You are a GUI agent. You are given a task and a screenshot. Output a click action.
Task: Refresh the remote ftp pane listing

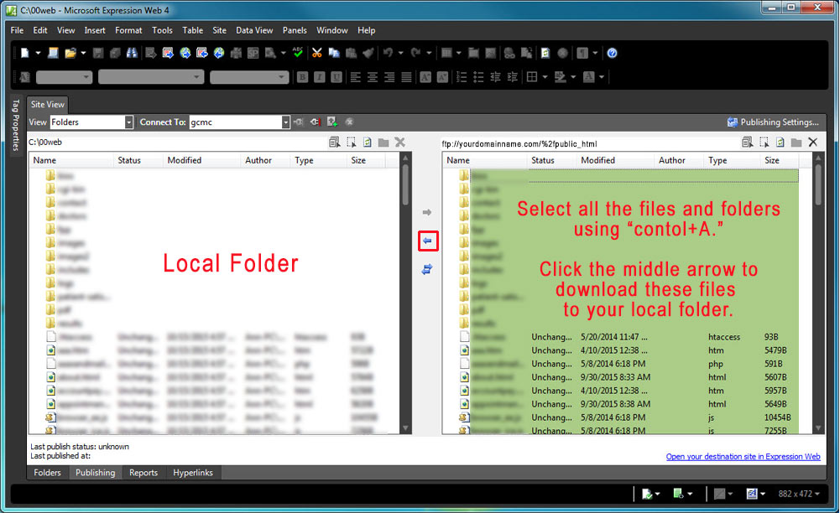[x=780, y=142]
